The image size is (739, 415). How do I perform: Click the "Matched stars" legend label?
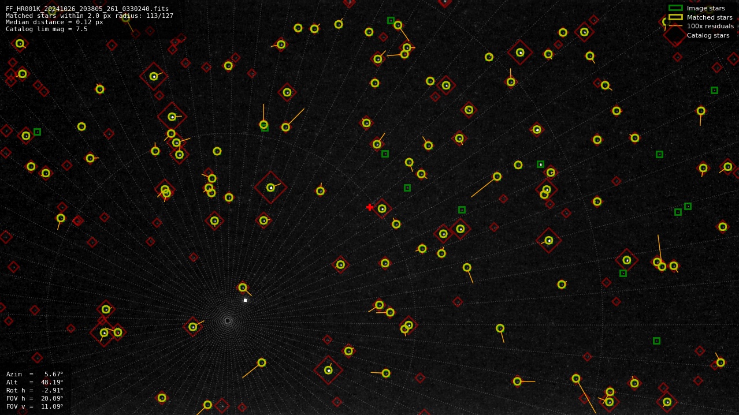(710, 17)
